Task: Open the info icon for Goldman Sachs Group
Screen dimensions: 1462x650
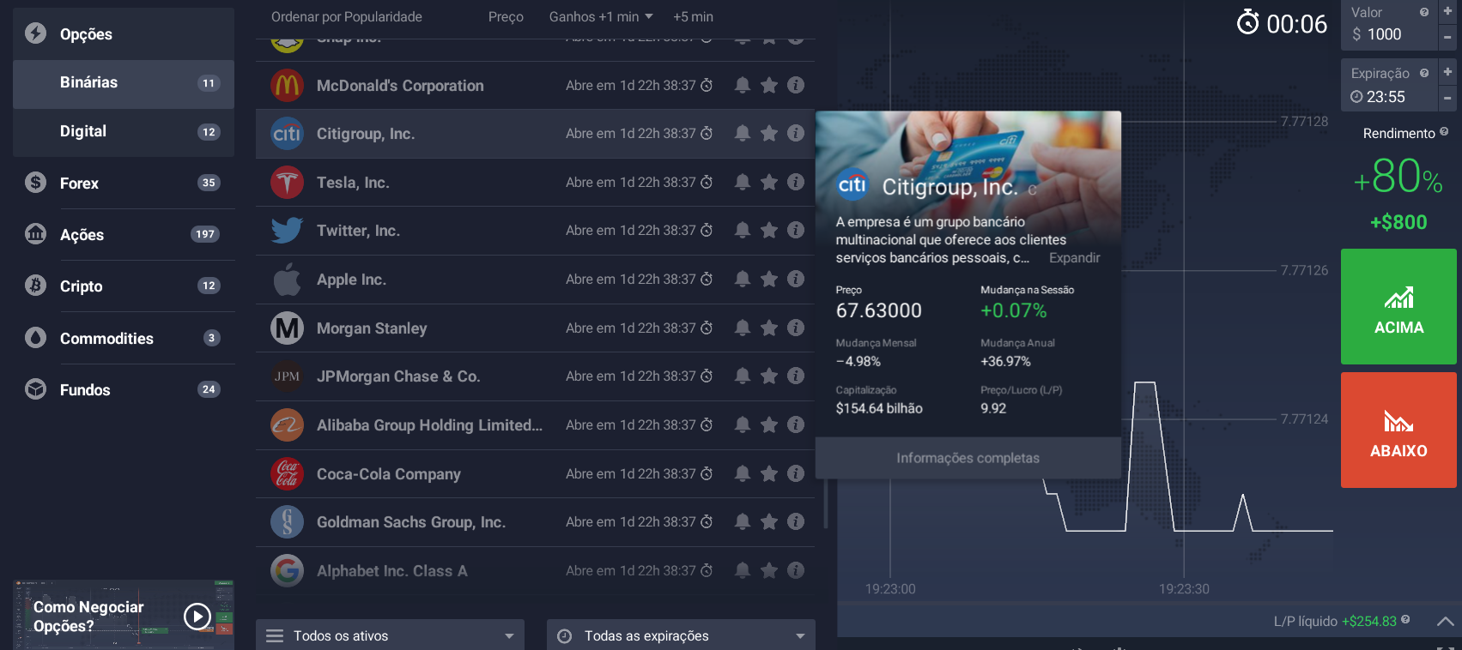Action: [x=796, y=521]
